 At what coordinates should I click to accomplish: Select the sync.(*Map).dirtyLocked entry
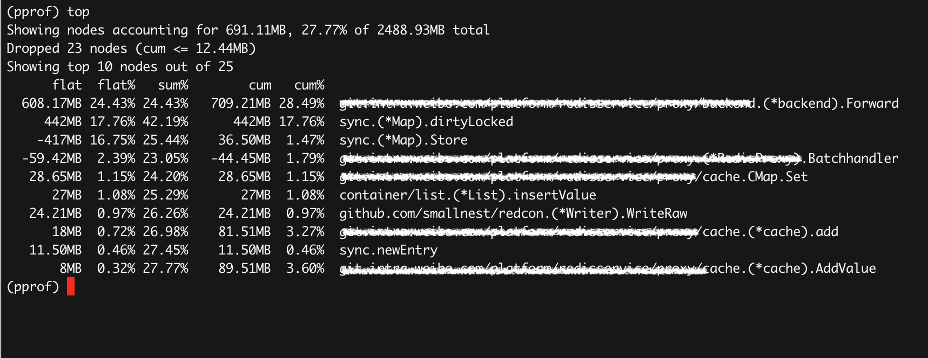tap(426, 122)
